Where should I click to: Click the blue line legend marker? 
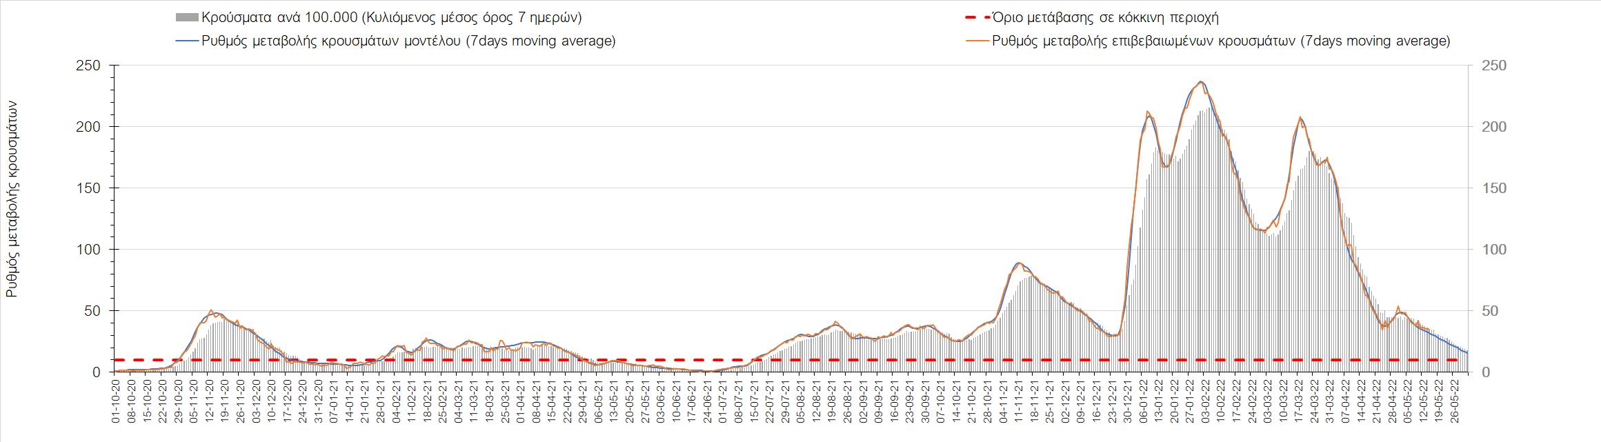(188, 41)
